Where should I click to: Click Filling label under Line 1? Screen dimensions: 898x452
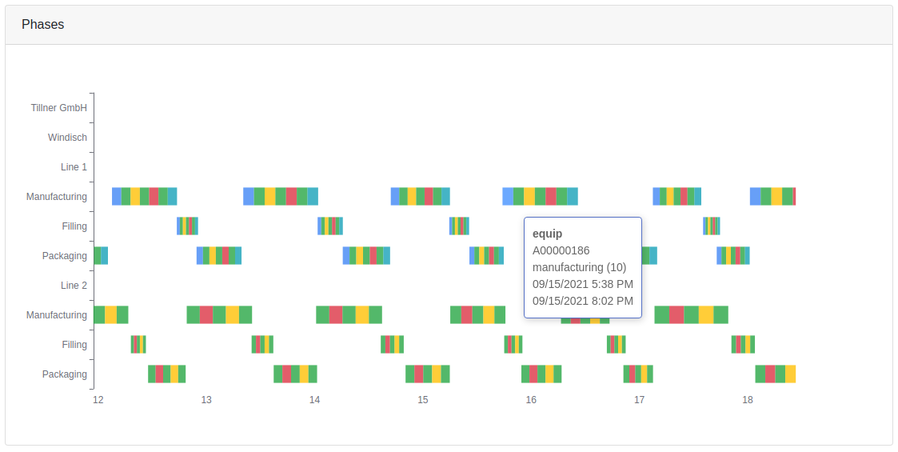74,226
